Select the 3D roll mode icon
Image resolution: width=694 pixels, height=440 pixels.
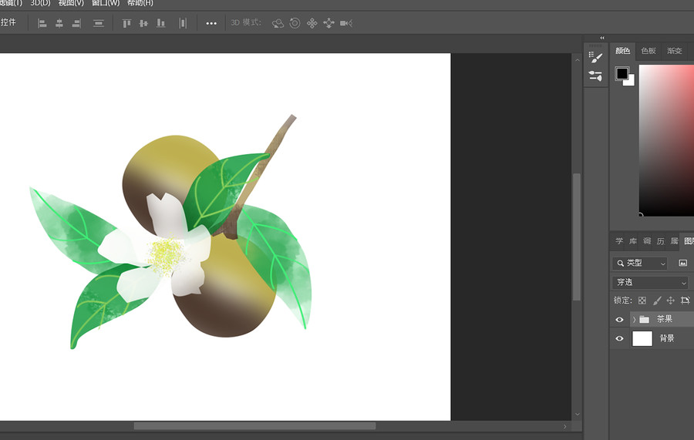[295, 23]
